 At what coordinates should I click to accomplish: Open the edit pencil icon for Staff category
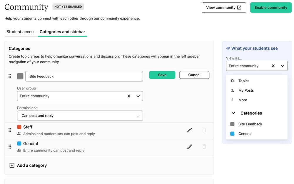pyautogui.click(x=190, y=130)
